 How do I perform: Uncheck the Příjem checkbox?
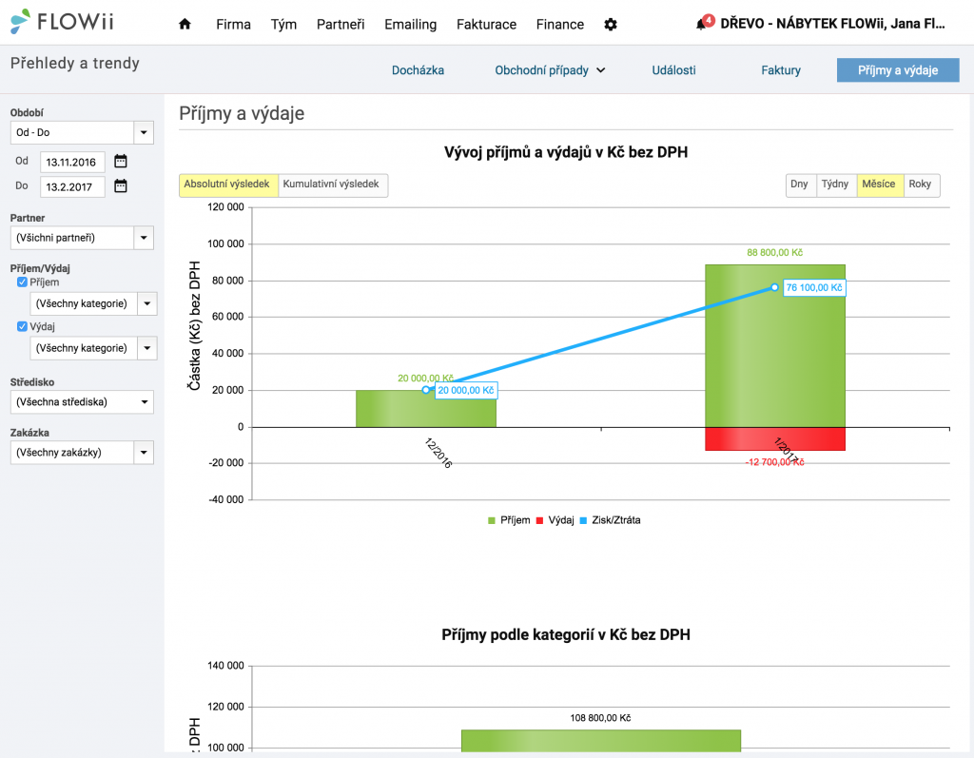23,282
